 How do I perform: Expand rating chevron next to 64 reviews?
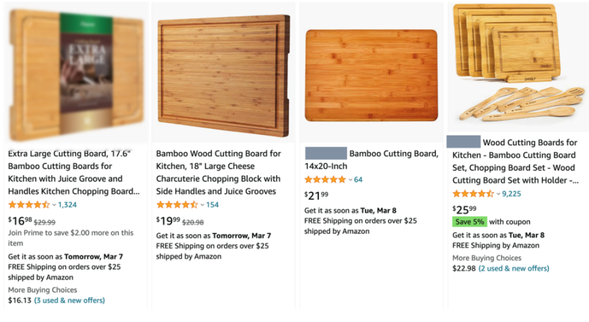350,180
